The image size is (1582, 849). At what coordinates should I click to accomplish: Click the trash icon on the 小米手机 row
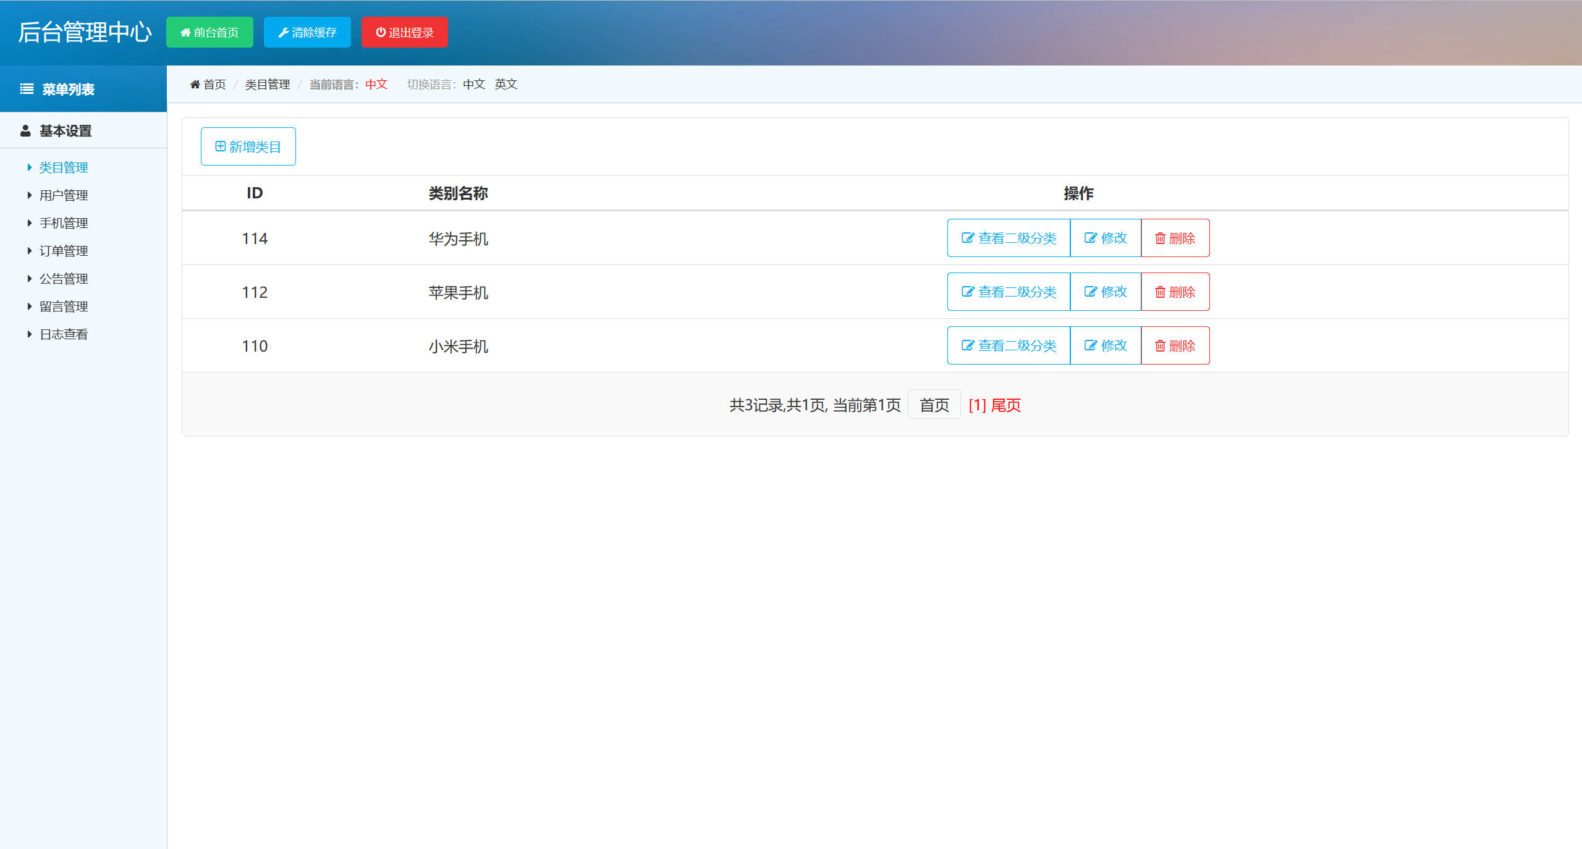click(x=1160, y=345)
